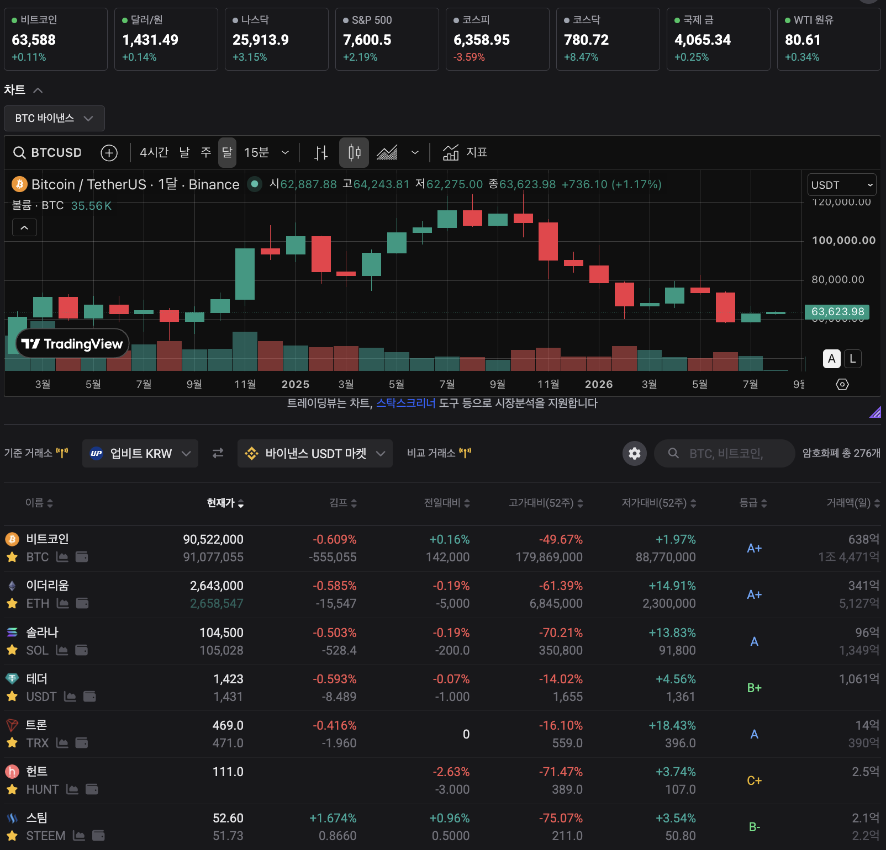Click the chart icon next to BTC
886x850 pixels.
coord(62,557)
